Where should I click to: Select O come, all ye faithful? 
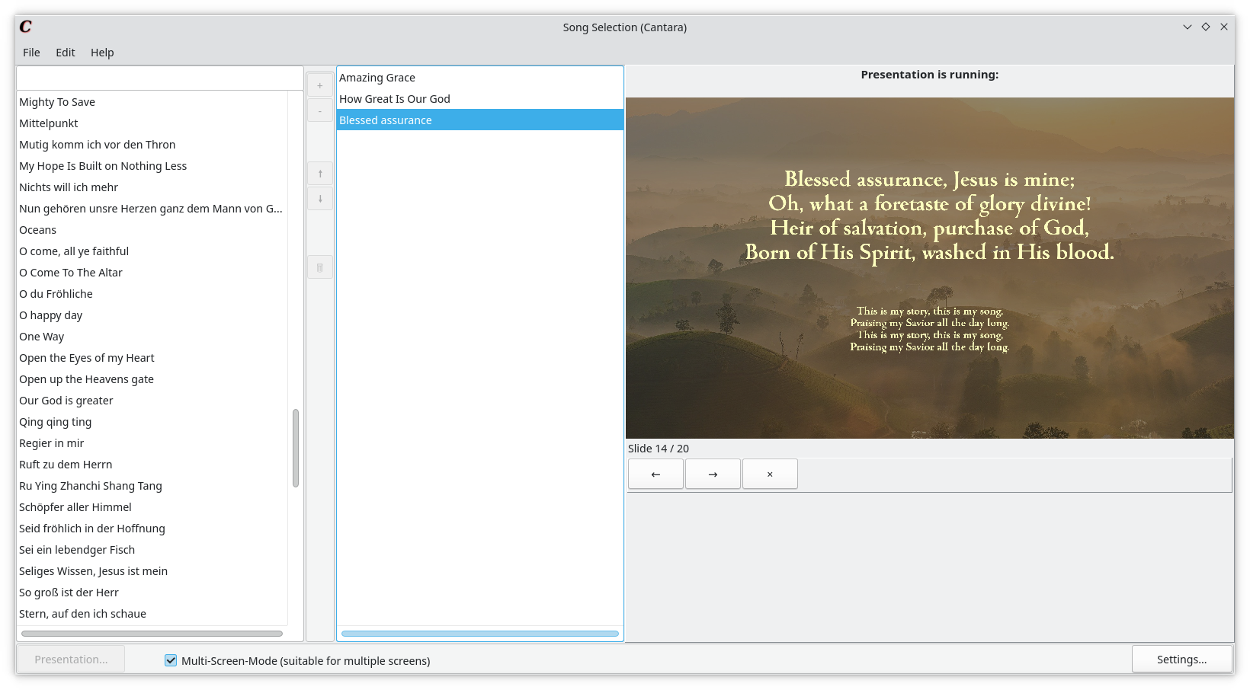point(152,251)
